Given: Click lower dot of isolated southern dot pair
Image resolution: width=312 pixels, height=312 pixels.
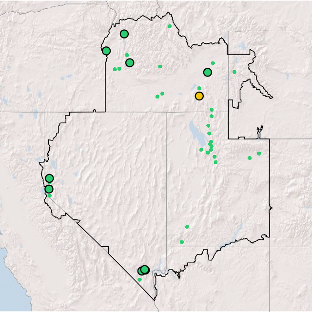Looking at the screenshot, I should point(182,242).
